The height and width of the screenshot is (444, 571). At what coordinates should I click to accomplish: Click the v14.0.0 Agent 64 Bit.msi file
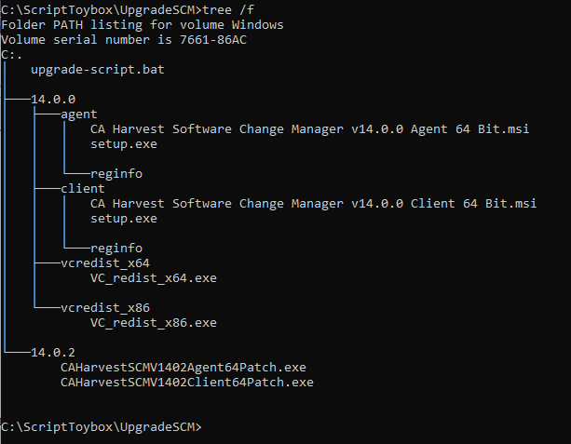click(309, 129)
